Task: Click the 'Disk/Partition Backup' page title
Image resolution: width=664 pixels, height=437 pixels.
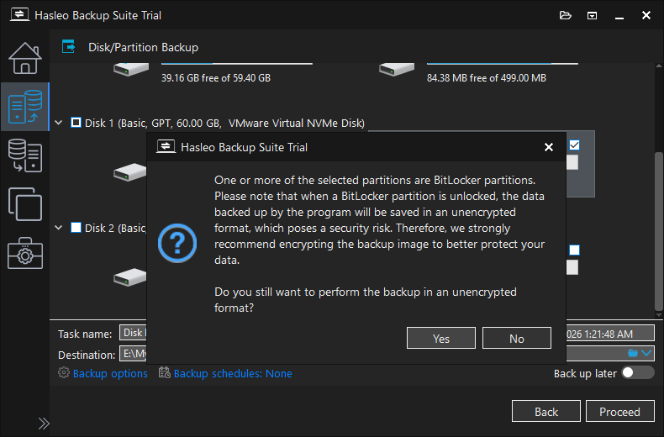Action: pos(143,47)
